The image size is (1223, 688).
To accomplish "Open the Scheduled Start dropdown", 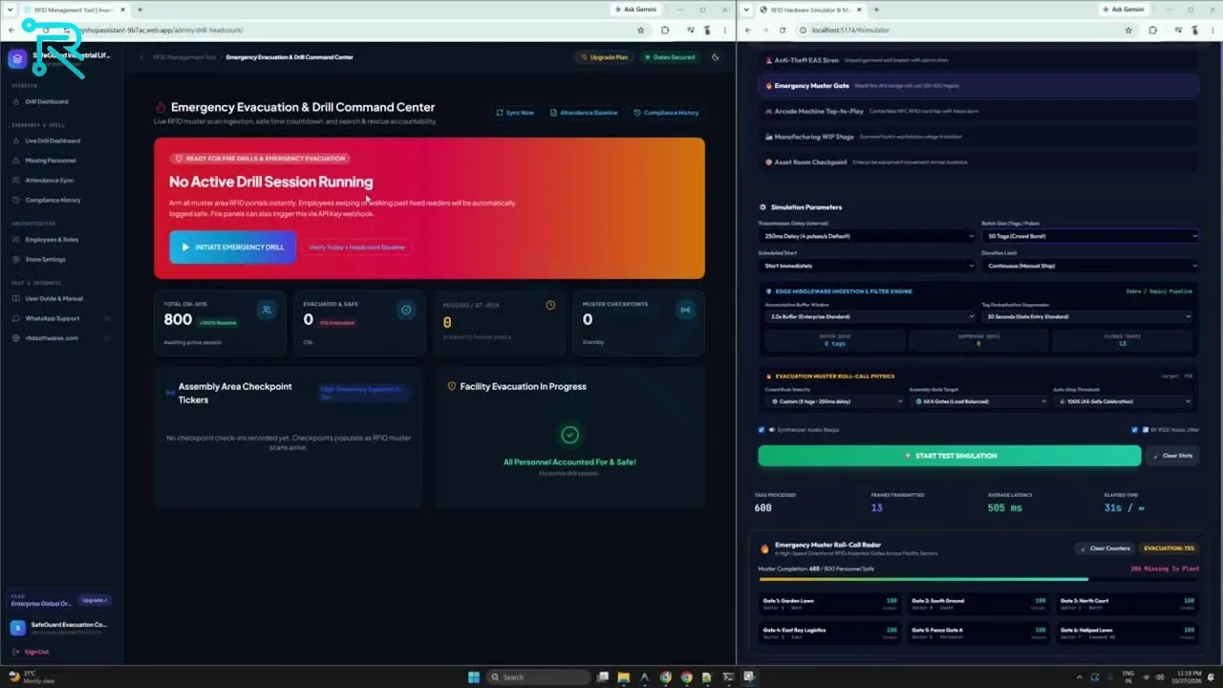I will (x=867, y=266).
